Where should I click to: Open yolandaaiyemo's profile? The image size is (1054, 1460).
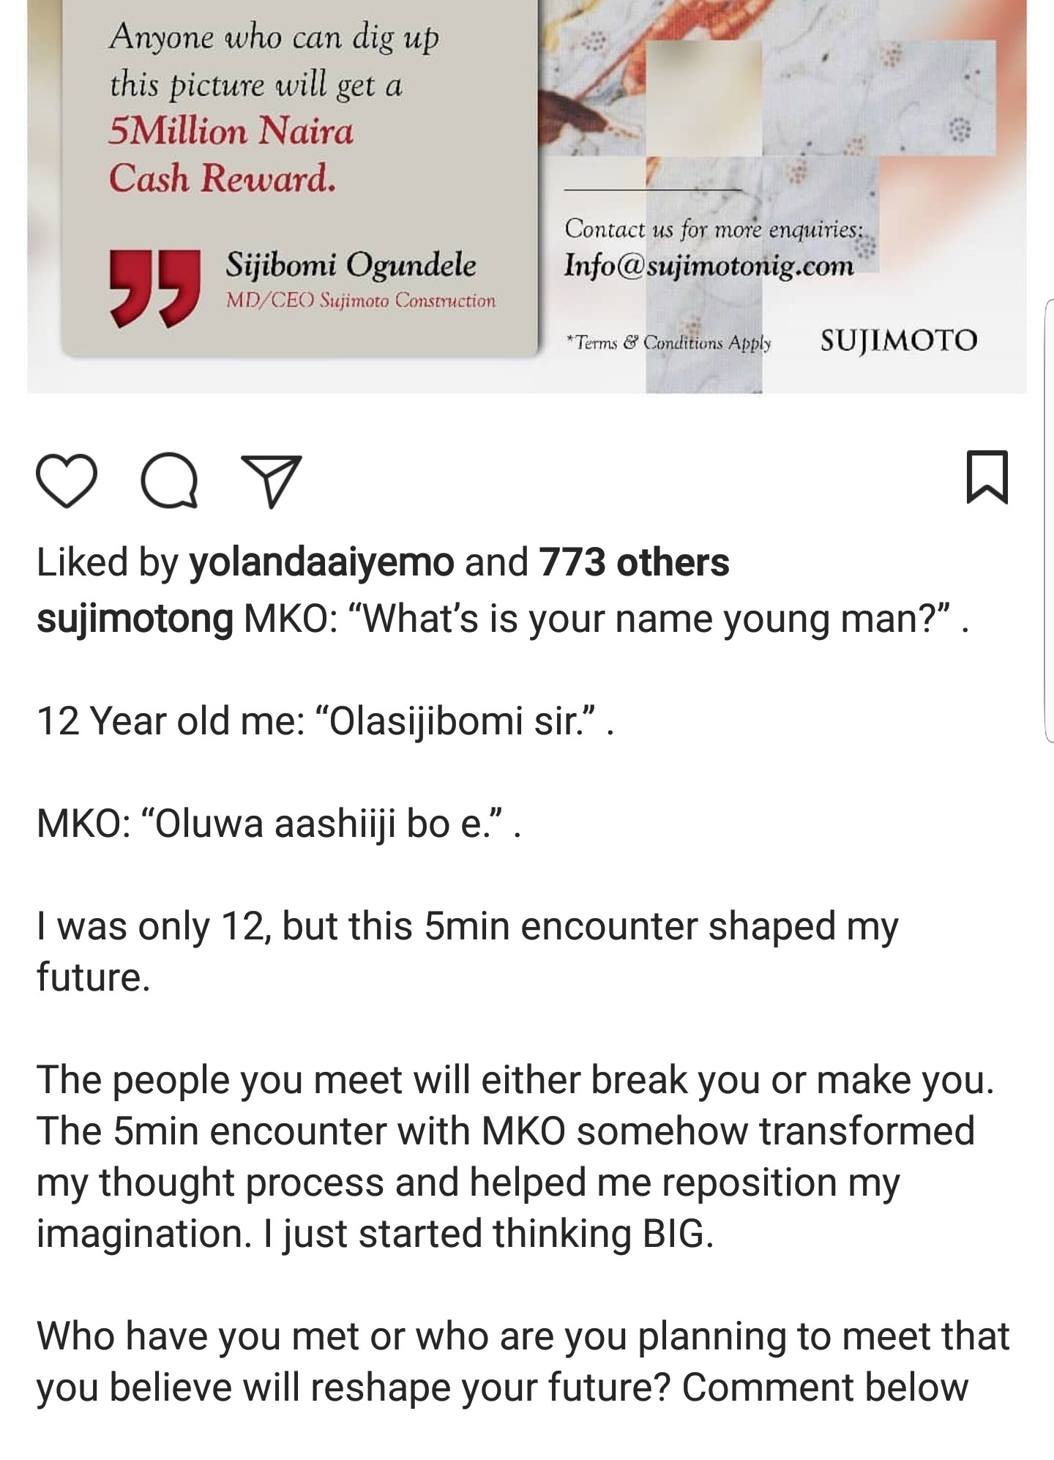click(321, 562)
